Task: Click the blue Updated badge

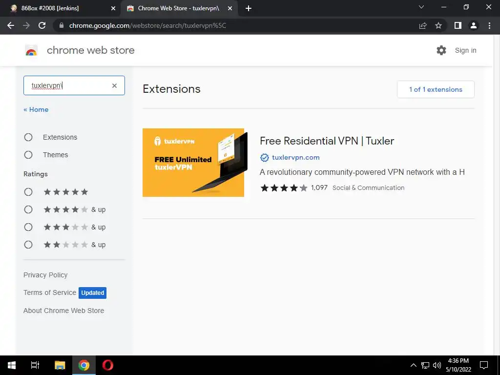Action: pos(92,293)
